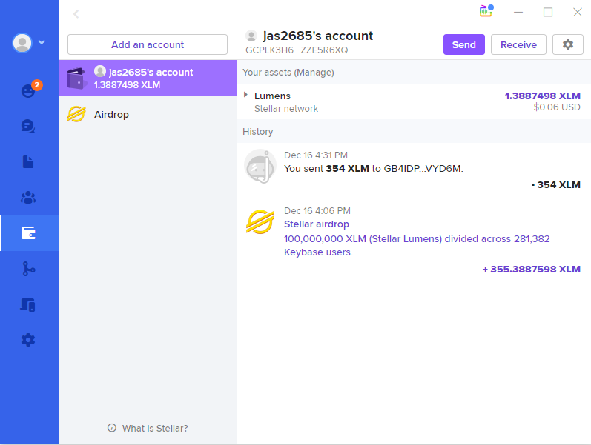Click the user avatar in sidebar top
Screen dimensions: 591x445
pyautogui.click(x=22, y=42)
